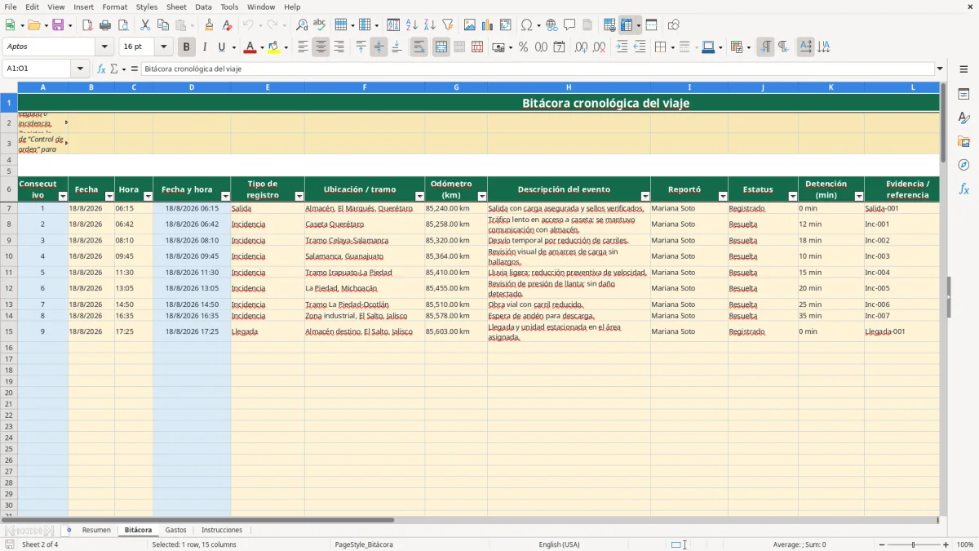Open the Function Wizard fx icon

102,69
